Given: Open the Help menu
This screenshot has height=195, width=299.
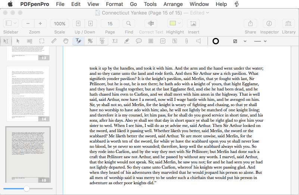Looking at the screenshot, I should point(221,4).
